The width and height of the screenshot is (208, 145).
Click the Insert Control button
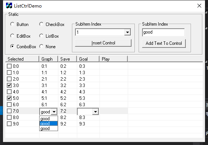coord(103,43)
